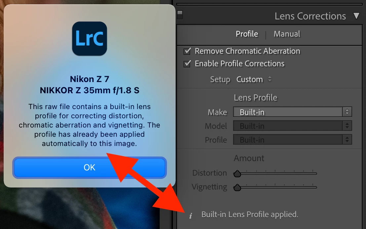Uncheck Remove Chromatic Aberration checkbox
Image resolution: width=366 pixels, height=229 pixels.
click(x=187, y=51)
